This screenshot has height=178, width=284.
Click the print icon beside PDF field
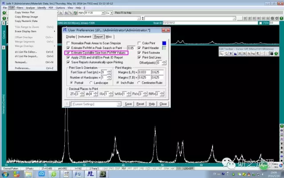75,13
